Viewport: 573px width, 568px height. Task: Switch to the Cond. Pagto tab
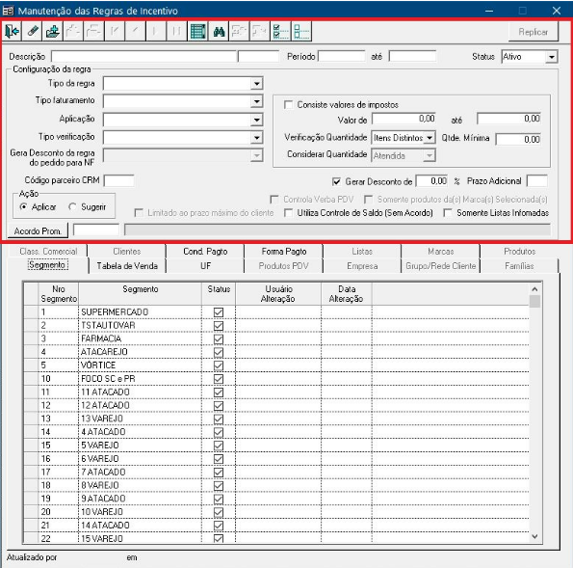pyautogui.click(x=205, y=252)
